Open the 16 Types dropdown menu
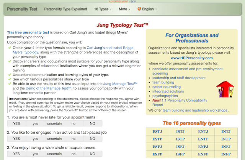This screenshot has height=160, width=245. (x=103, y=9)
